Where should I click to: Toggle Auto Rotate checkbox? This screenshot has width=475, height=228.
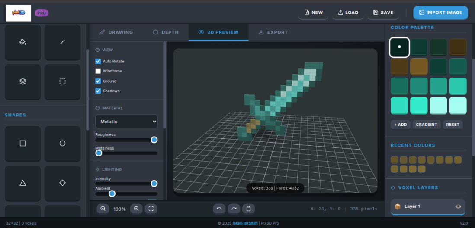point(98,61)
